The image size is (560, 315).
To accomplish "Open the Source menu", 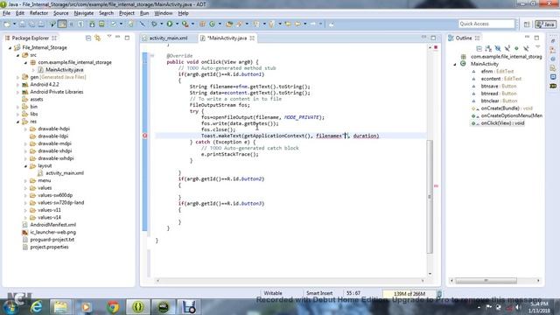I will pyautogui.click(x=60, y=13).
